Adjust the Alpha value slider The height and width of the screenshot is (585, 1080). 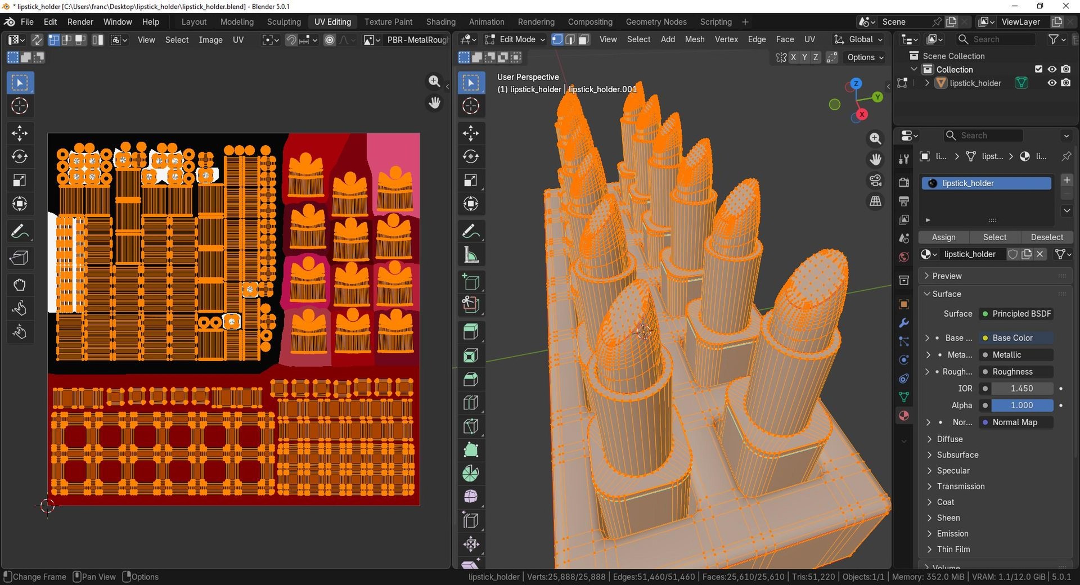(x=1021, y=406)
